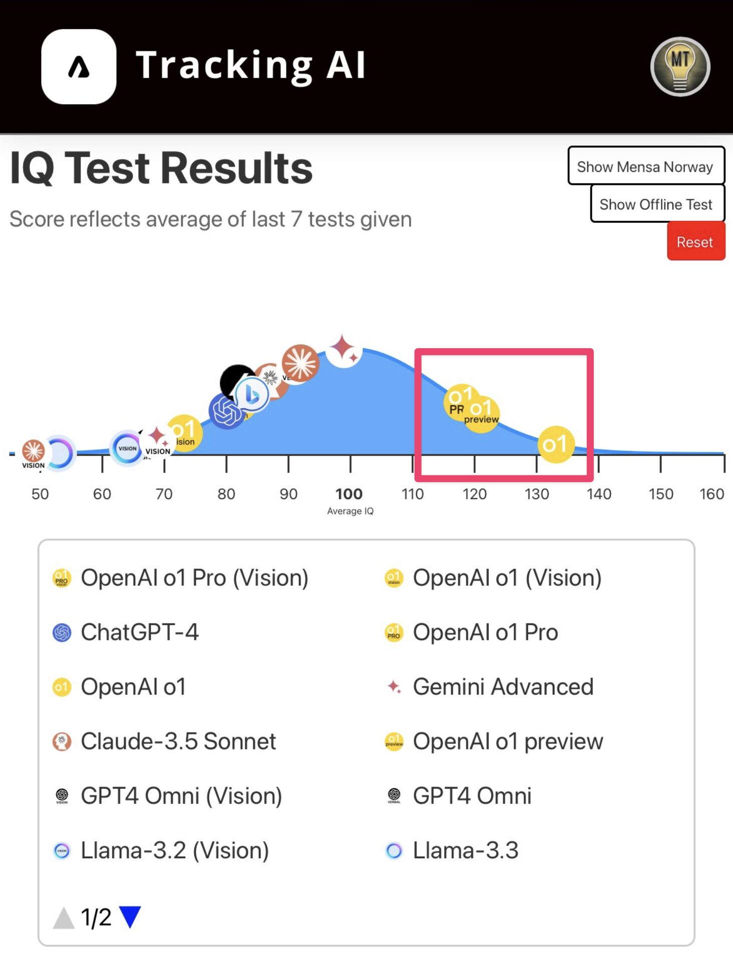Click the blue ChatGPT-4 chart marker
The image size is (733, 963).
[x=226, y=411]
